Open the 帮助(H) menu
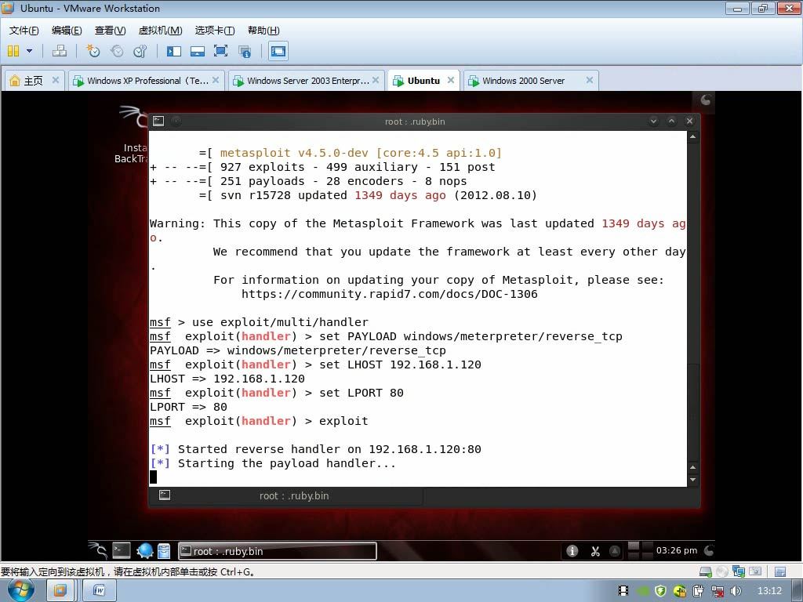Image resolution: width=803 pixels, height=602 pixels. coord(263,31)
